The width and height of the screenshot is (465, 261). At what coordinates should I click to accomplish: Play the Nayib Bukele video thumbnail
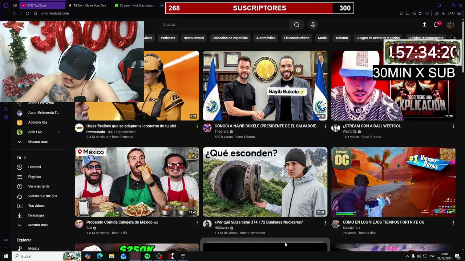[x=265, y=86]
